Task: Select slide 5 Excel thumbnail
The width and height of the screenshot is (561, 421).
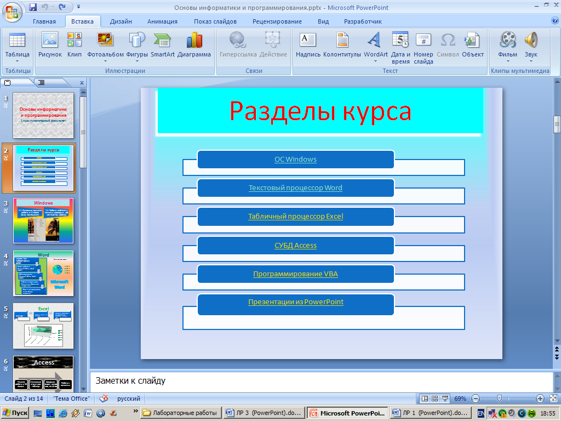Action: coord(43,326)
